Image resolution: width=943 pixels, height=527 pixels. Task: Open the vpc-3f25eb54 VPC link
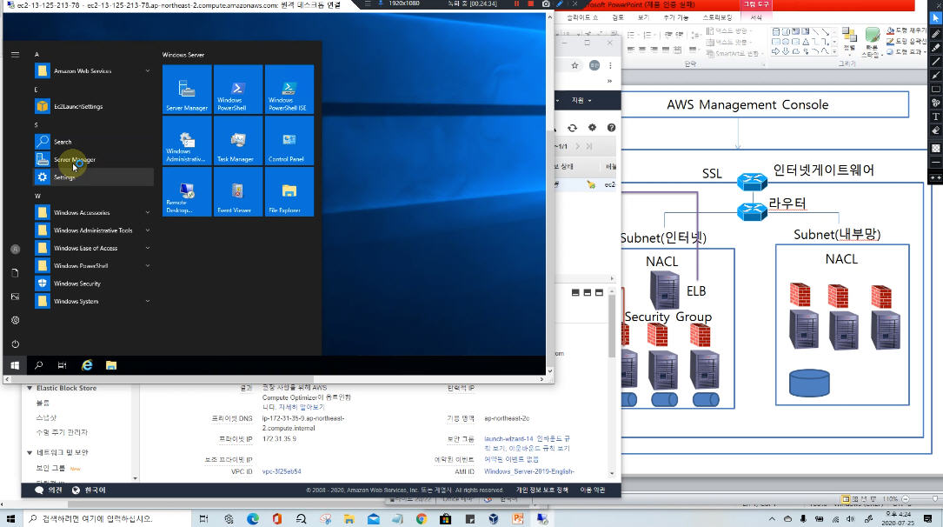tap(282, 471)
